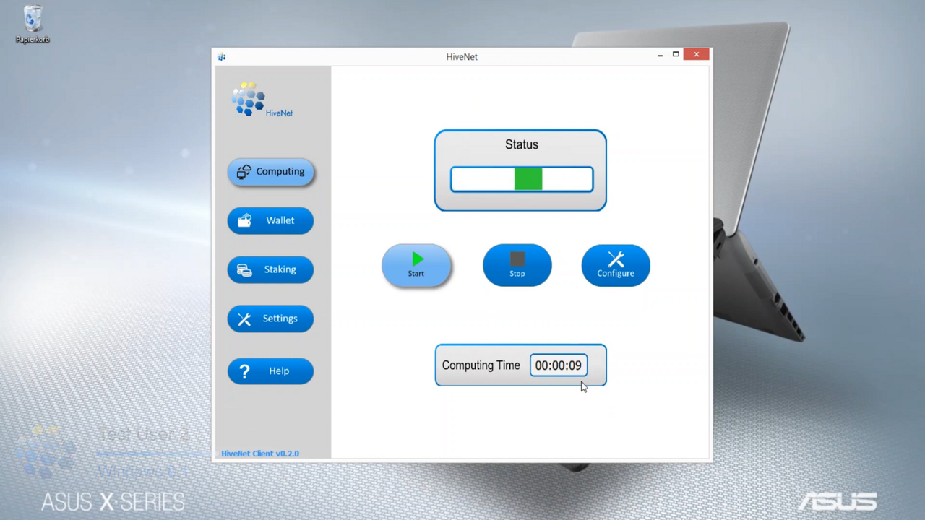Viewport: 925px width, 520px height.
Task: Click the computing time value 00:00:09
Action: (559, 365)
